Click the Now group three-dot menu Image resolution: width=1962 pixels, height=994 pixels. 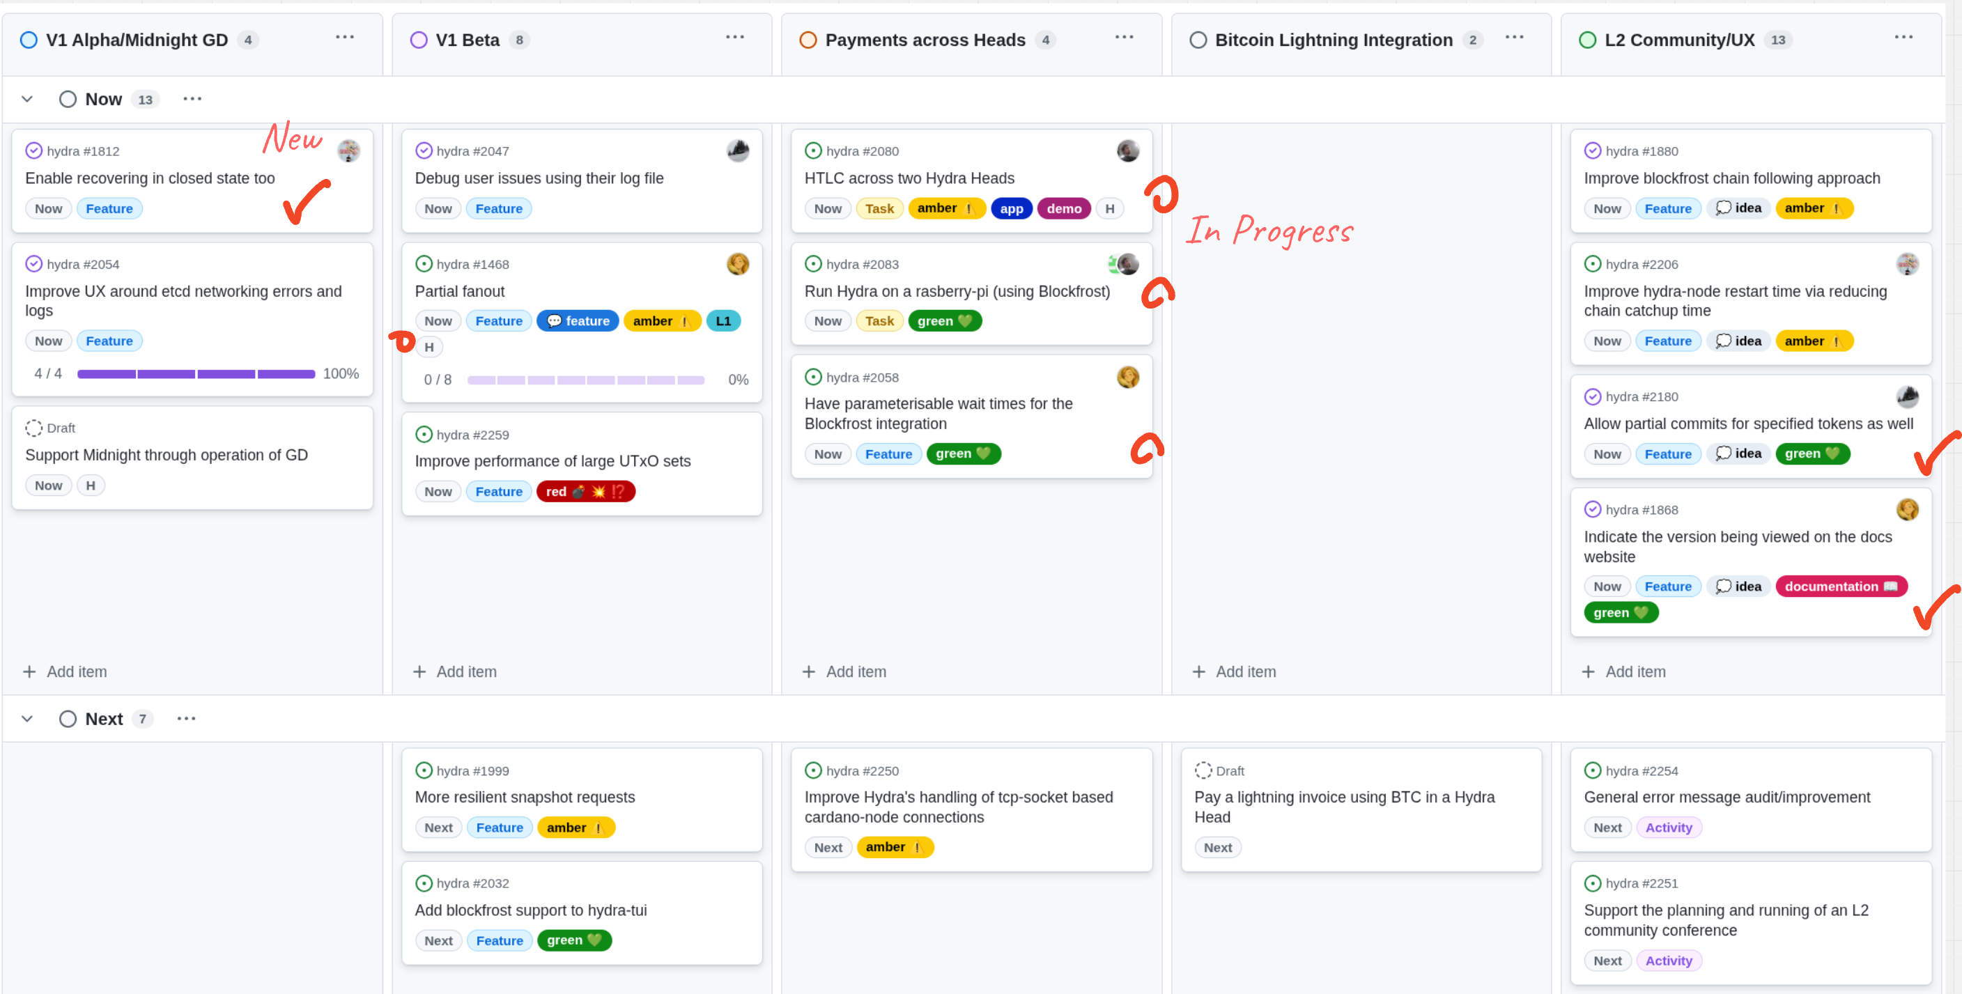(x=192, y=99)
